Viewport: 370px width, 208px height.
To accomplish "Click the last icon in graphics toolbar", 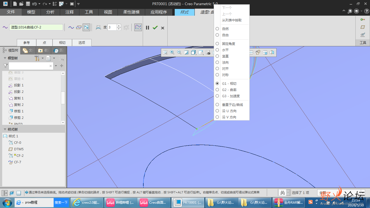I will click(272, 52).
